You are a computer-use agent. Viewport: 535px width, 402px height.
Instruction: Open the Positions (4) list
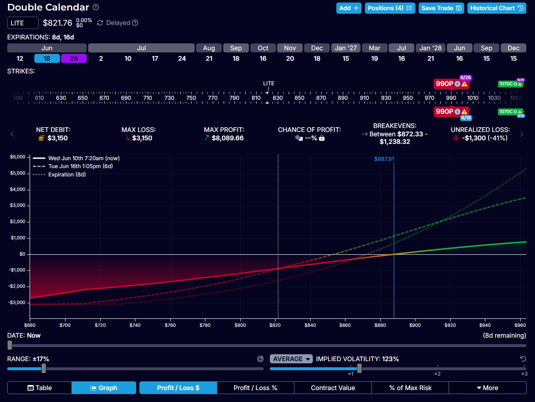[x=390, y=8]
